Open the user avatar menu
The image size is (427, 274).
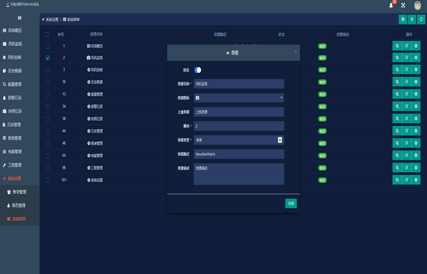pyautogui.click(x=418, y=5)
